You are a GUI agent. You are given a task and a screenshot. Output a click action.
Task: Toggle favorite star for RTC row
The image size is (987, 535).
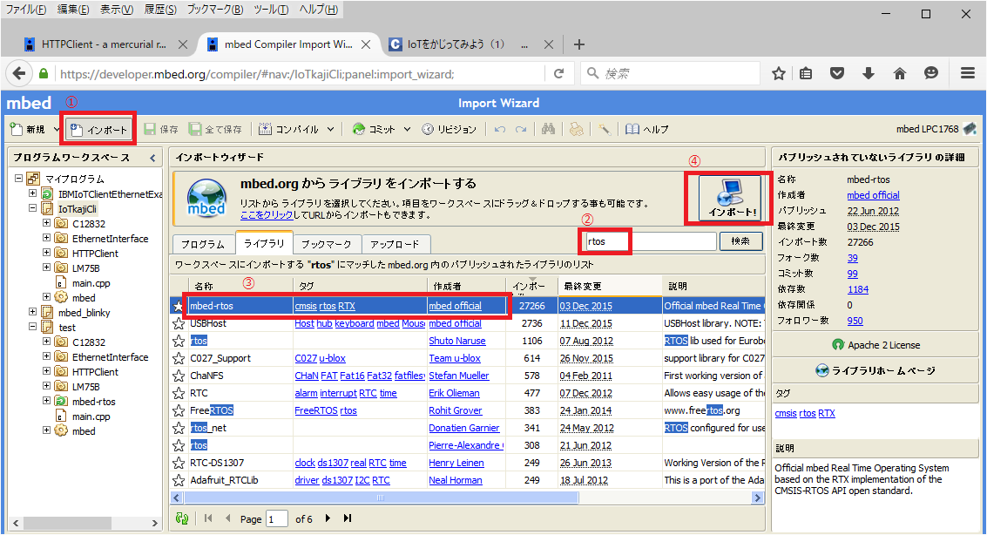(179, 393)
